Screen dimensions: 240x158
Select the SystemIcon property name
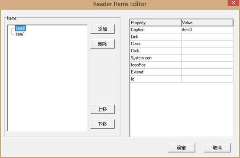(156, 58)
